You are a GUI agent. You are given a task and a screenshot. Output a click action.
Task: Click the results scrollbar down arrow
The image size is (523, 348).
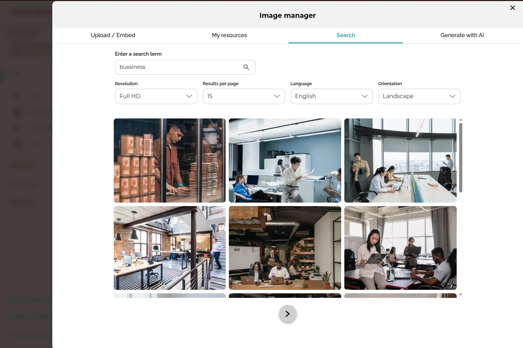click(x=461, y=295)
